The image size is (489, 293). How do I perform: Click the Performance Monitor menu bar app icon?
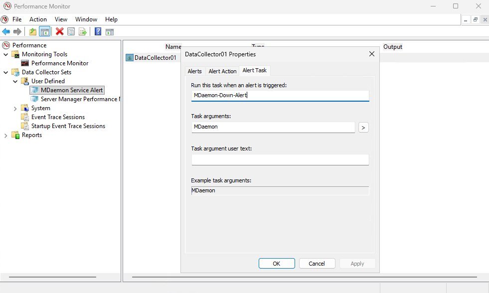(x=4, y=19)
